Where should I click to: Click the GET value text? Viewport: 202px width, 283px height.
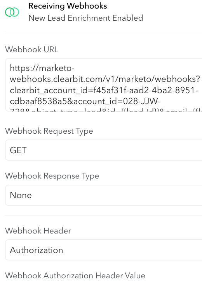(18, 150)
